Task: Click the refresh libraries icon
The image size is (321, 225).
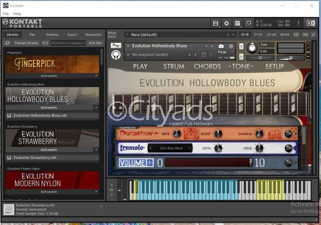Action: coord(8,43)
